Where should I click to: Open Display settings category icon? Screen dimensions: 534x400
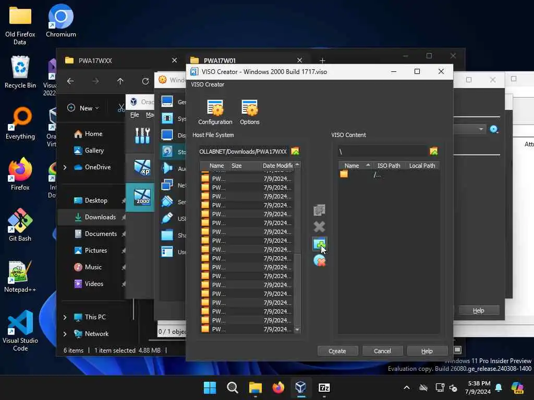pos(167,135)
